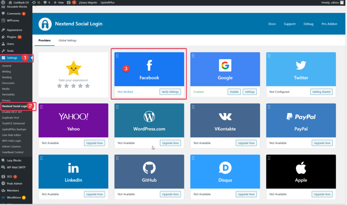Click Verify Settings for Facebook
Screen dimensions: 347x205
point(170,92)
